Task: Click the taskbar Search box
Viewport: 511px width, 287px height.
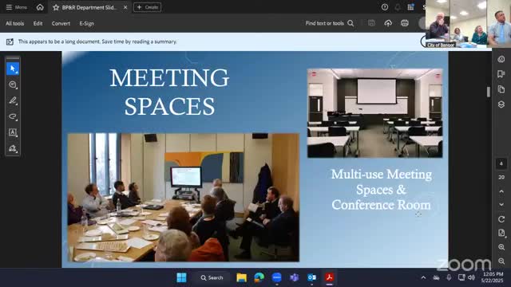Action: pos(212,277)
